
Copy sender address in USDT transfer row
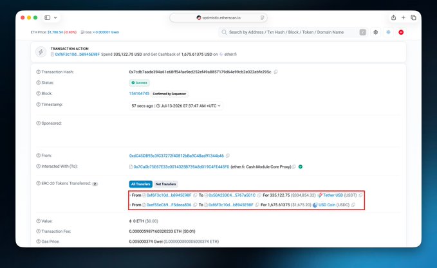point(195,195)
